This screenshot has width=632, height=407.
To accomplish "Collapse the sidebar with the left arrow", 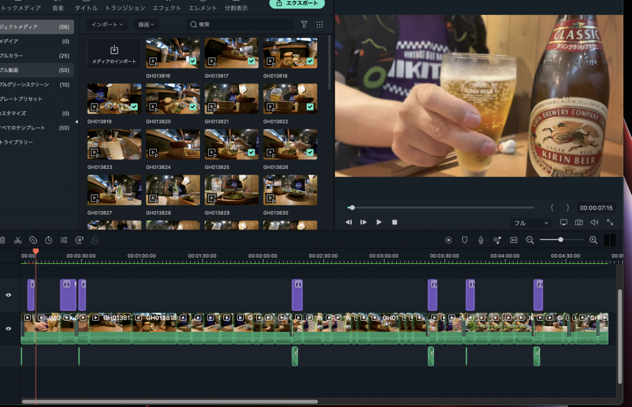I will coord(77,121).
